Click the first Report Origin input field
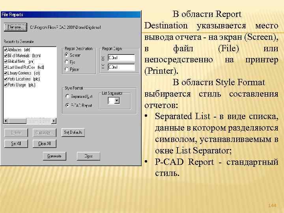 click(121, 58)
